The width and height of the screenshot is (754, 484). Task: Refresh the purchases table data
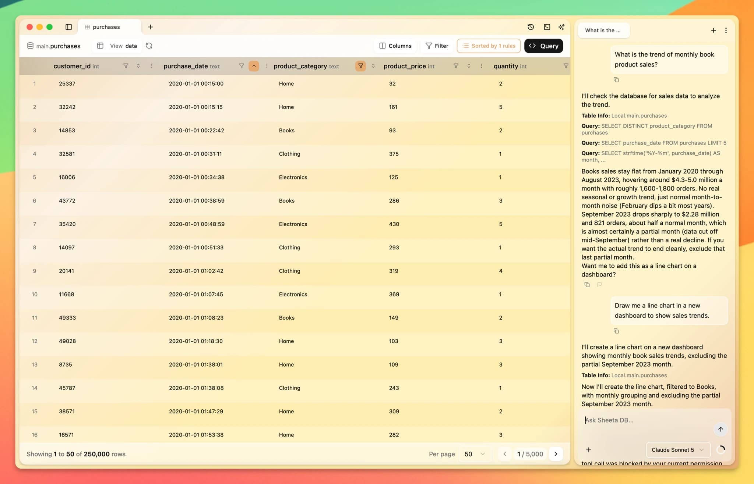pos(149,46)
